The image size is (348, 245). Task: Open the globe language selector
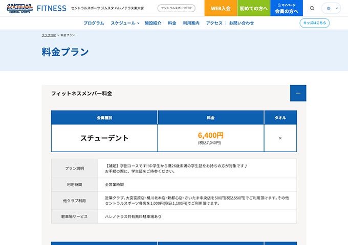coord(331,8)
